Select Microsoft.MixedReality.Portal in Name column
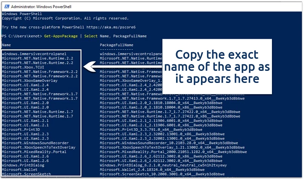Screen dimensions: 304x179 coord(34,152)
